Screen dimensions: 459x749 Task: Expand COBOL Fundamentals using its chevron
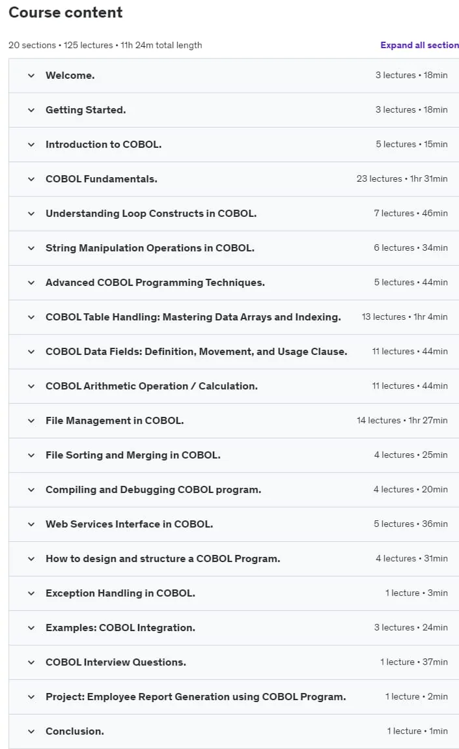(x=31, y=179)
